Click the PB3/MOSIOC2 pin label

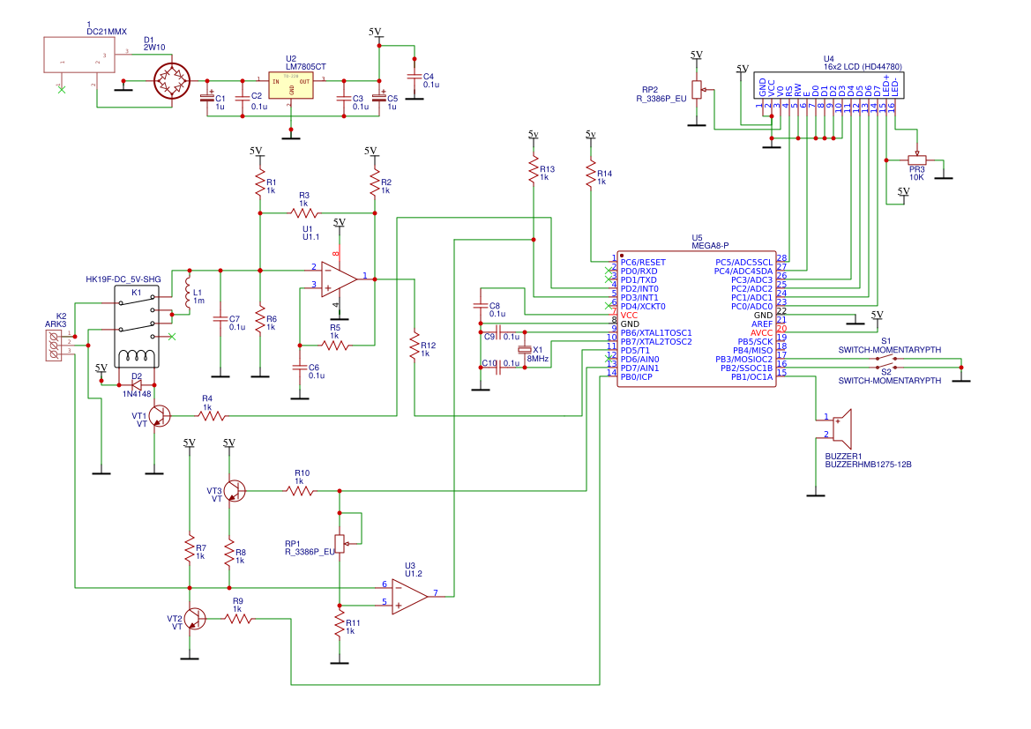pos(744,359)
